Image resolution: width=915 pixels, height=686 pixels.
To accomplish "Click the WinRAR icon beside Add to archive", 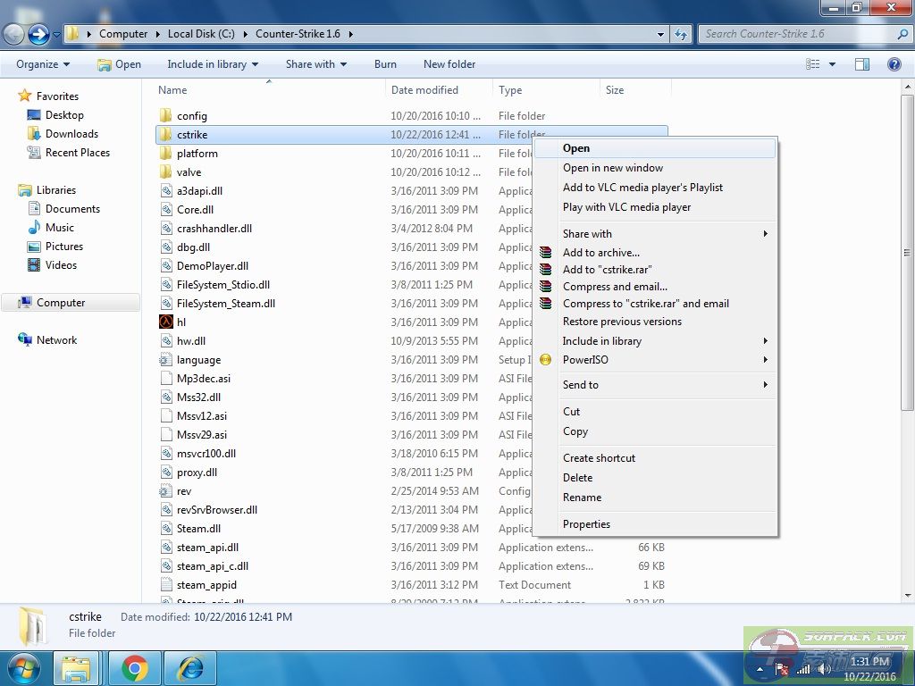I will 546,253.
